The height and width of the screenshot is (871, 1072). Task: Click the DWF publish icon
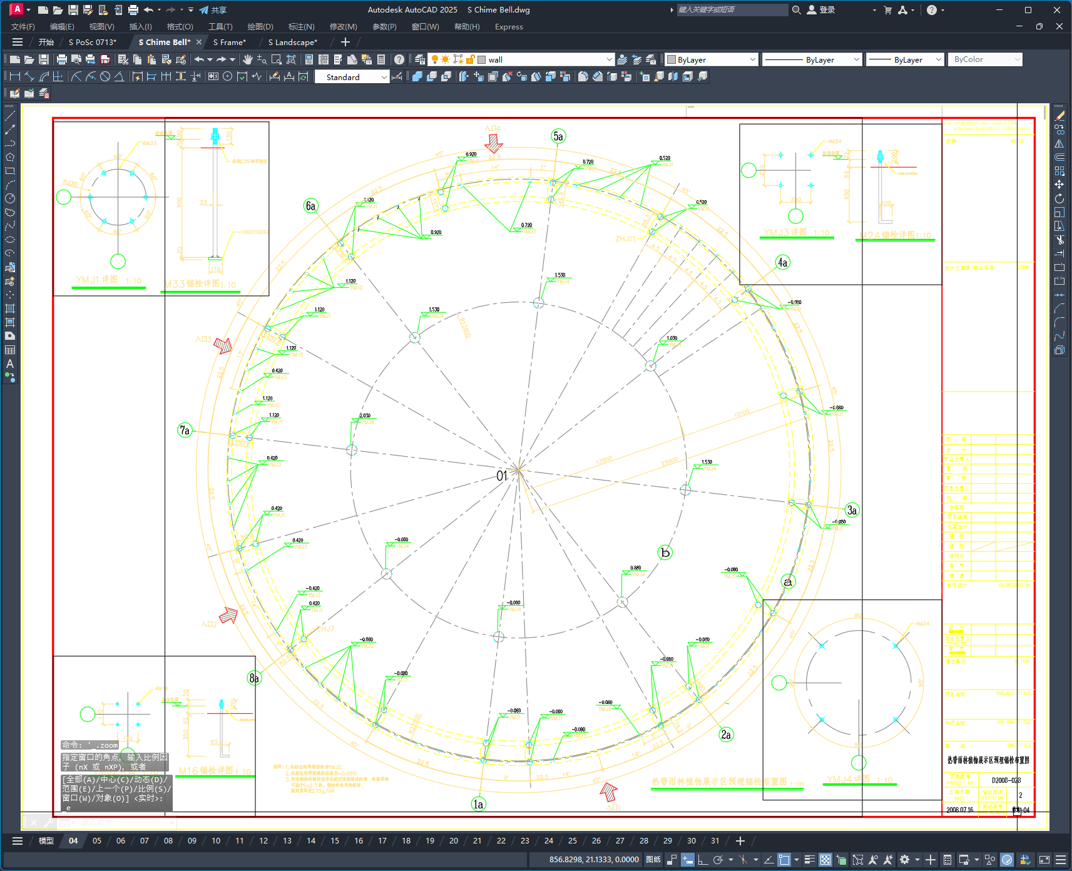pos(105,59)
